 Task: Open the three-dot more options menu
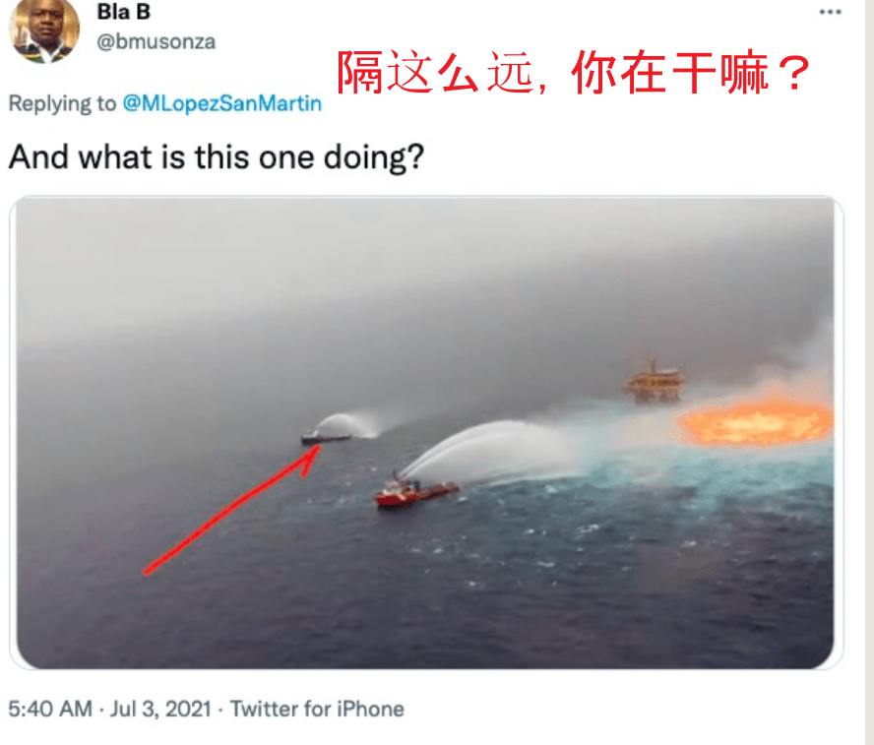tap(830, 12)
